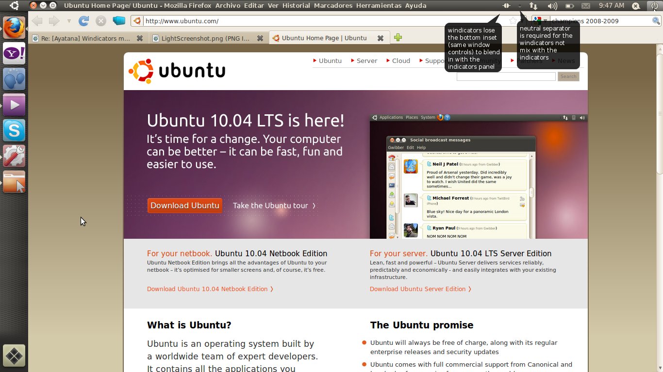Open the media player launcher icon
This screenshot has width=663, height=372.
point(14,105)
